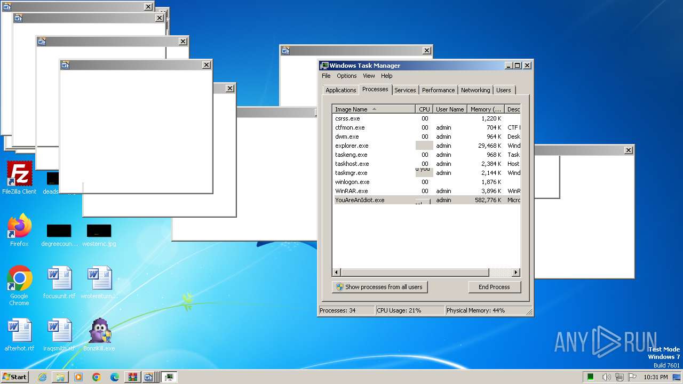This screenshot has height=384, width=683.
Task: Click the Start button
Action: (14, 377)
